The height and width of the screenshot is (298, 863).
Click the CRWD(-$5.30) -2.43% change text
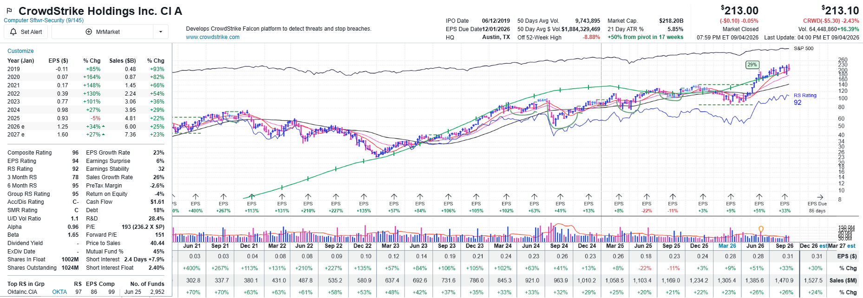[x=831, y=21]
